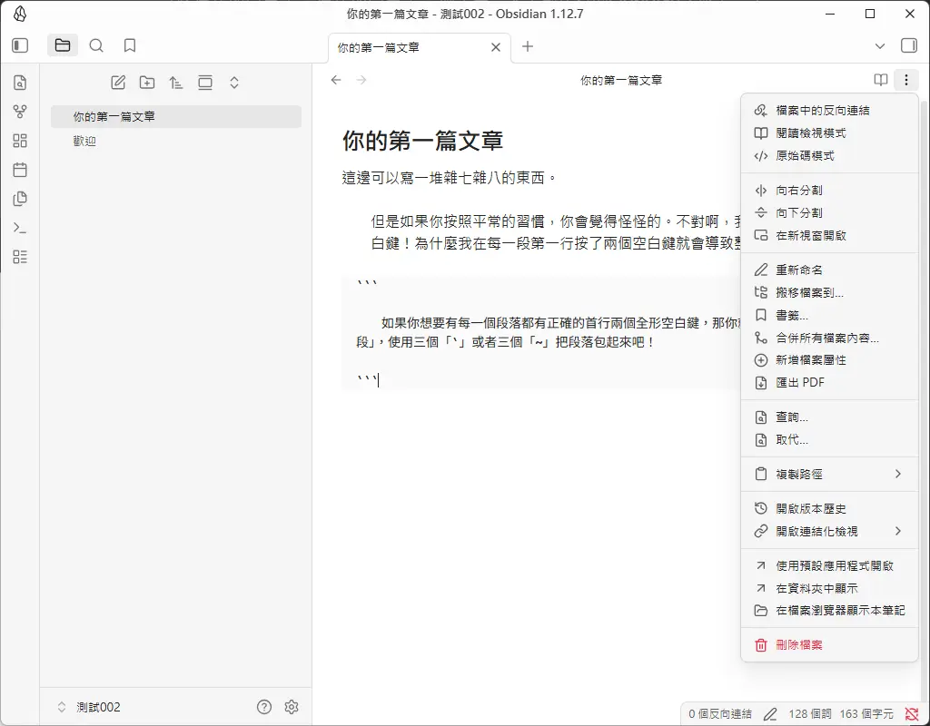Open the command palette ribbon icon
Image resolution: width=930 pixels, height=726 pixels.
(20, 228)
